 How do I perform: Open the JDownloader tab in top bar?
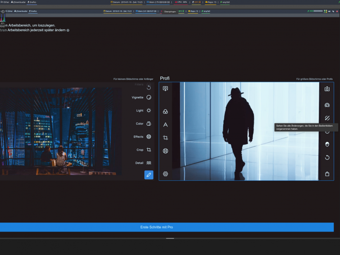pos(19,2)
